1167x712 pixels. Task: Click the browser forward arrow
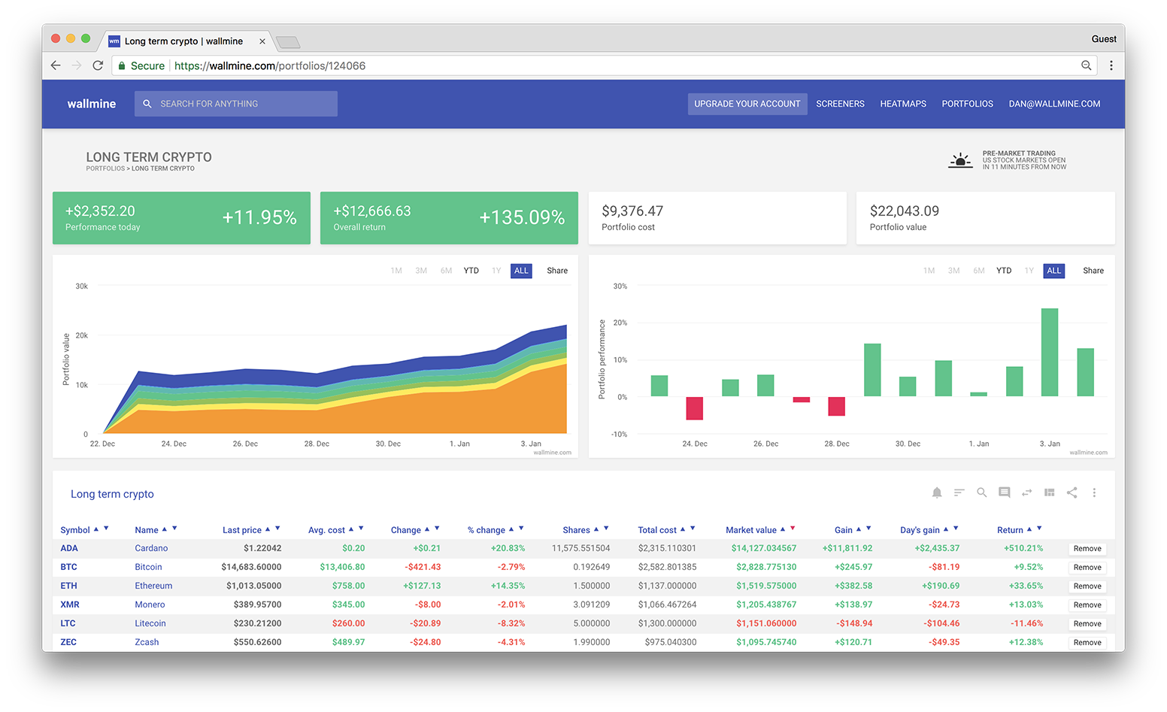pos(77,65)
